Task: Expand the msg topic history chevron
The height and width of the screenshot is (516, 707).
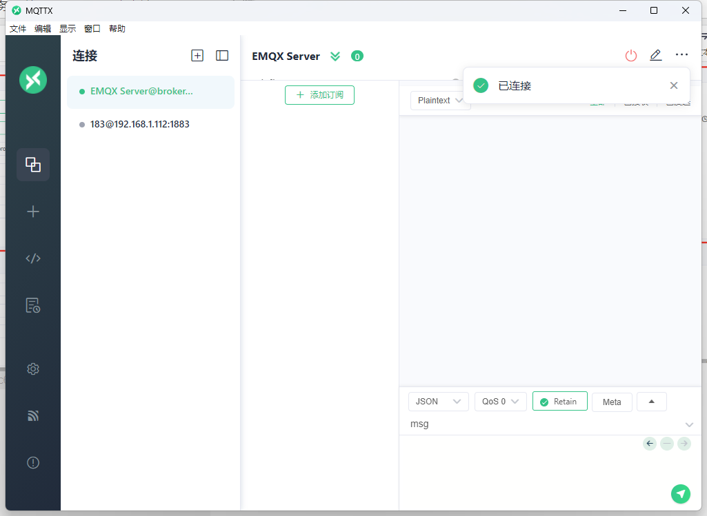Action: tap(689, 424)
